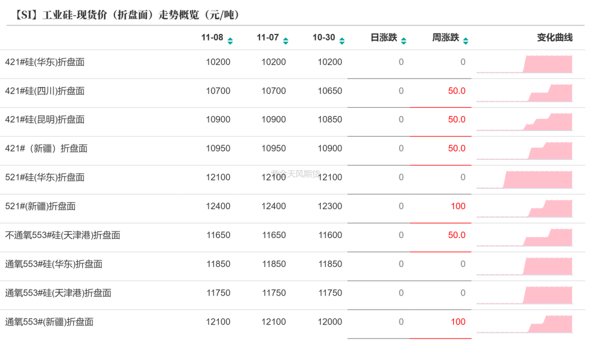Viewport: 591px width, 353px height.
Task: Toggle sort icon beside 10-30 header
Action: point(341,40)
